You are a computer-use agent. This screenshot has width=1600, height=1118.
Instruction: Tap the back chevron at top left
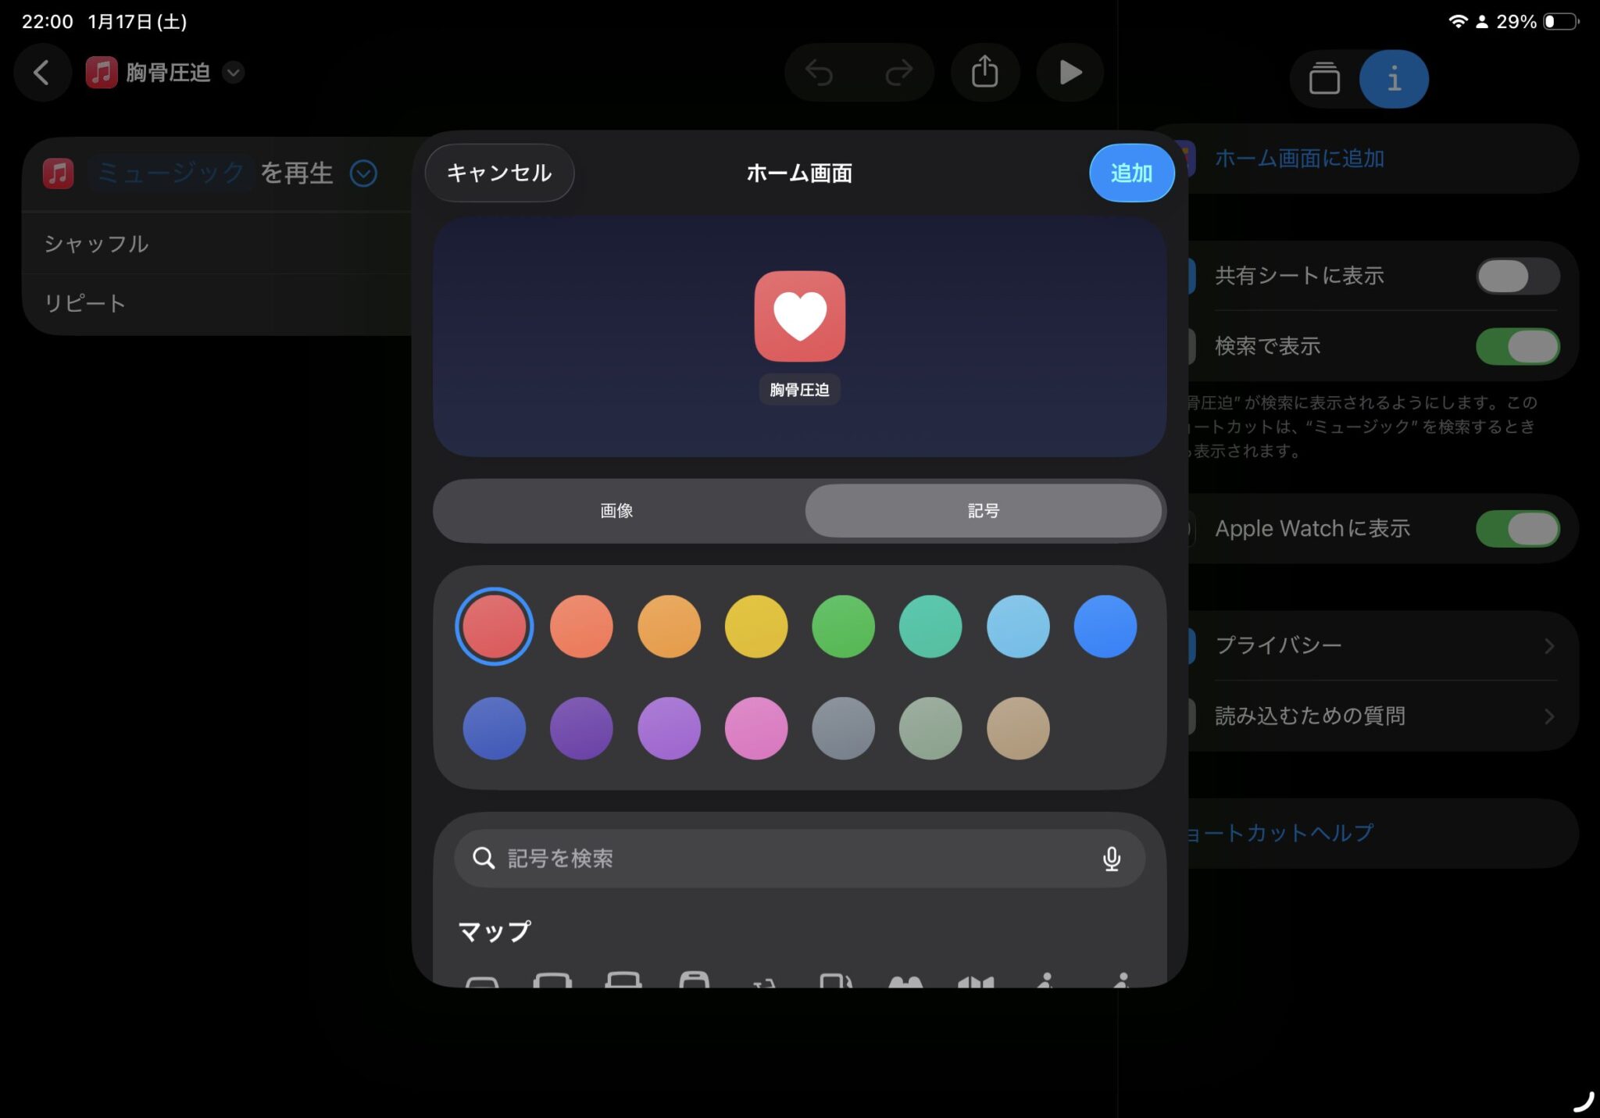point(42,73)
